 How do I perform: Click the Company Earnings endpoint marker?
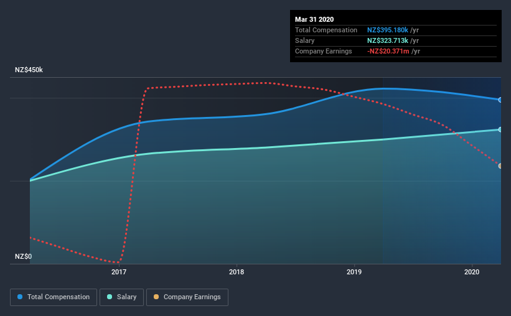click(x=500, y=166)
